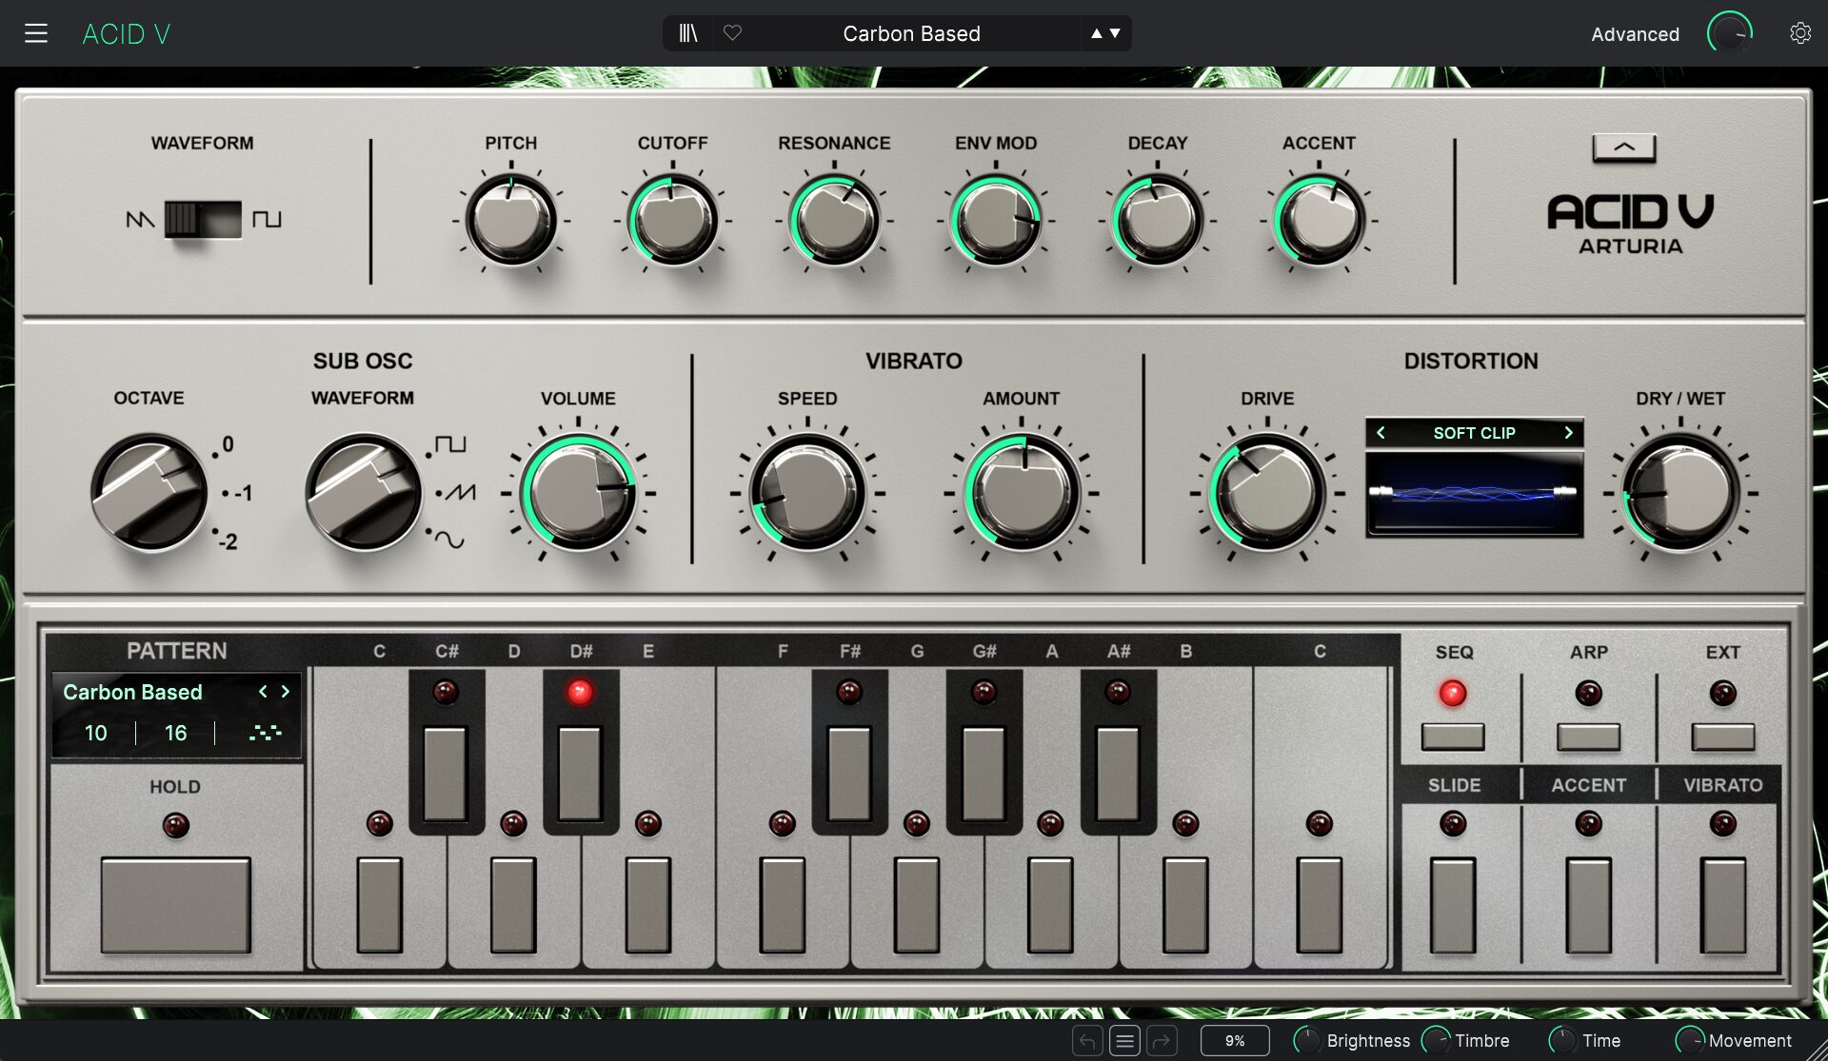Go to next pattern with right chevron
This screenshot has width=1828, height=1061.
285,692
